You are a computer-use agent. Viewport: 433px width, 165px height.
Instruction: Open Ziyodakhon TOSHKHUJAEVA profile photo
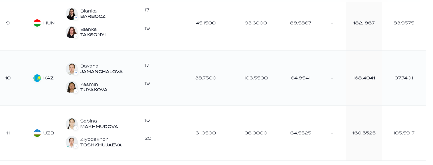(72, 142)
